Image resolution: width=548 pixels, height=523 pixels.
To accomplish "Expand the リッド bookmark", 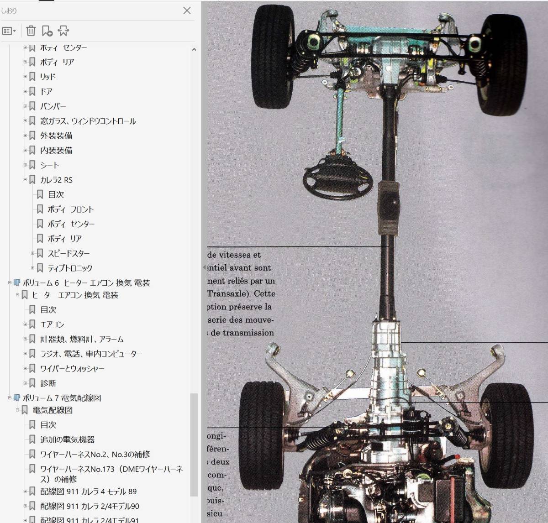I will point(26,77).
